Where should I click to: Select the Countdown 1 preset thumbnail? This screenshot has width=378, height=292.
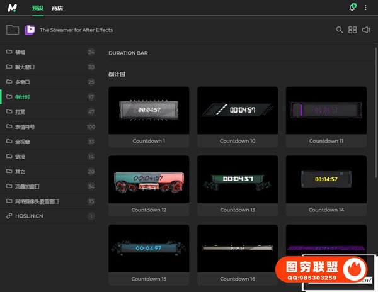149,110
